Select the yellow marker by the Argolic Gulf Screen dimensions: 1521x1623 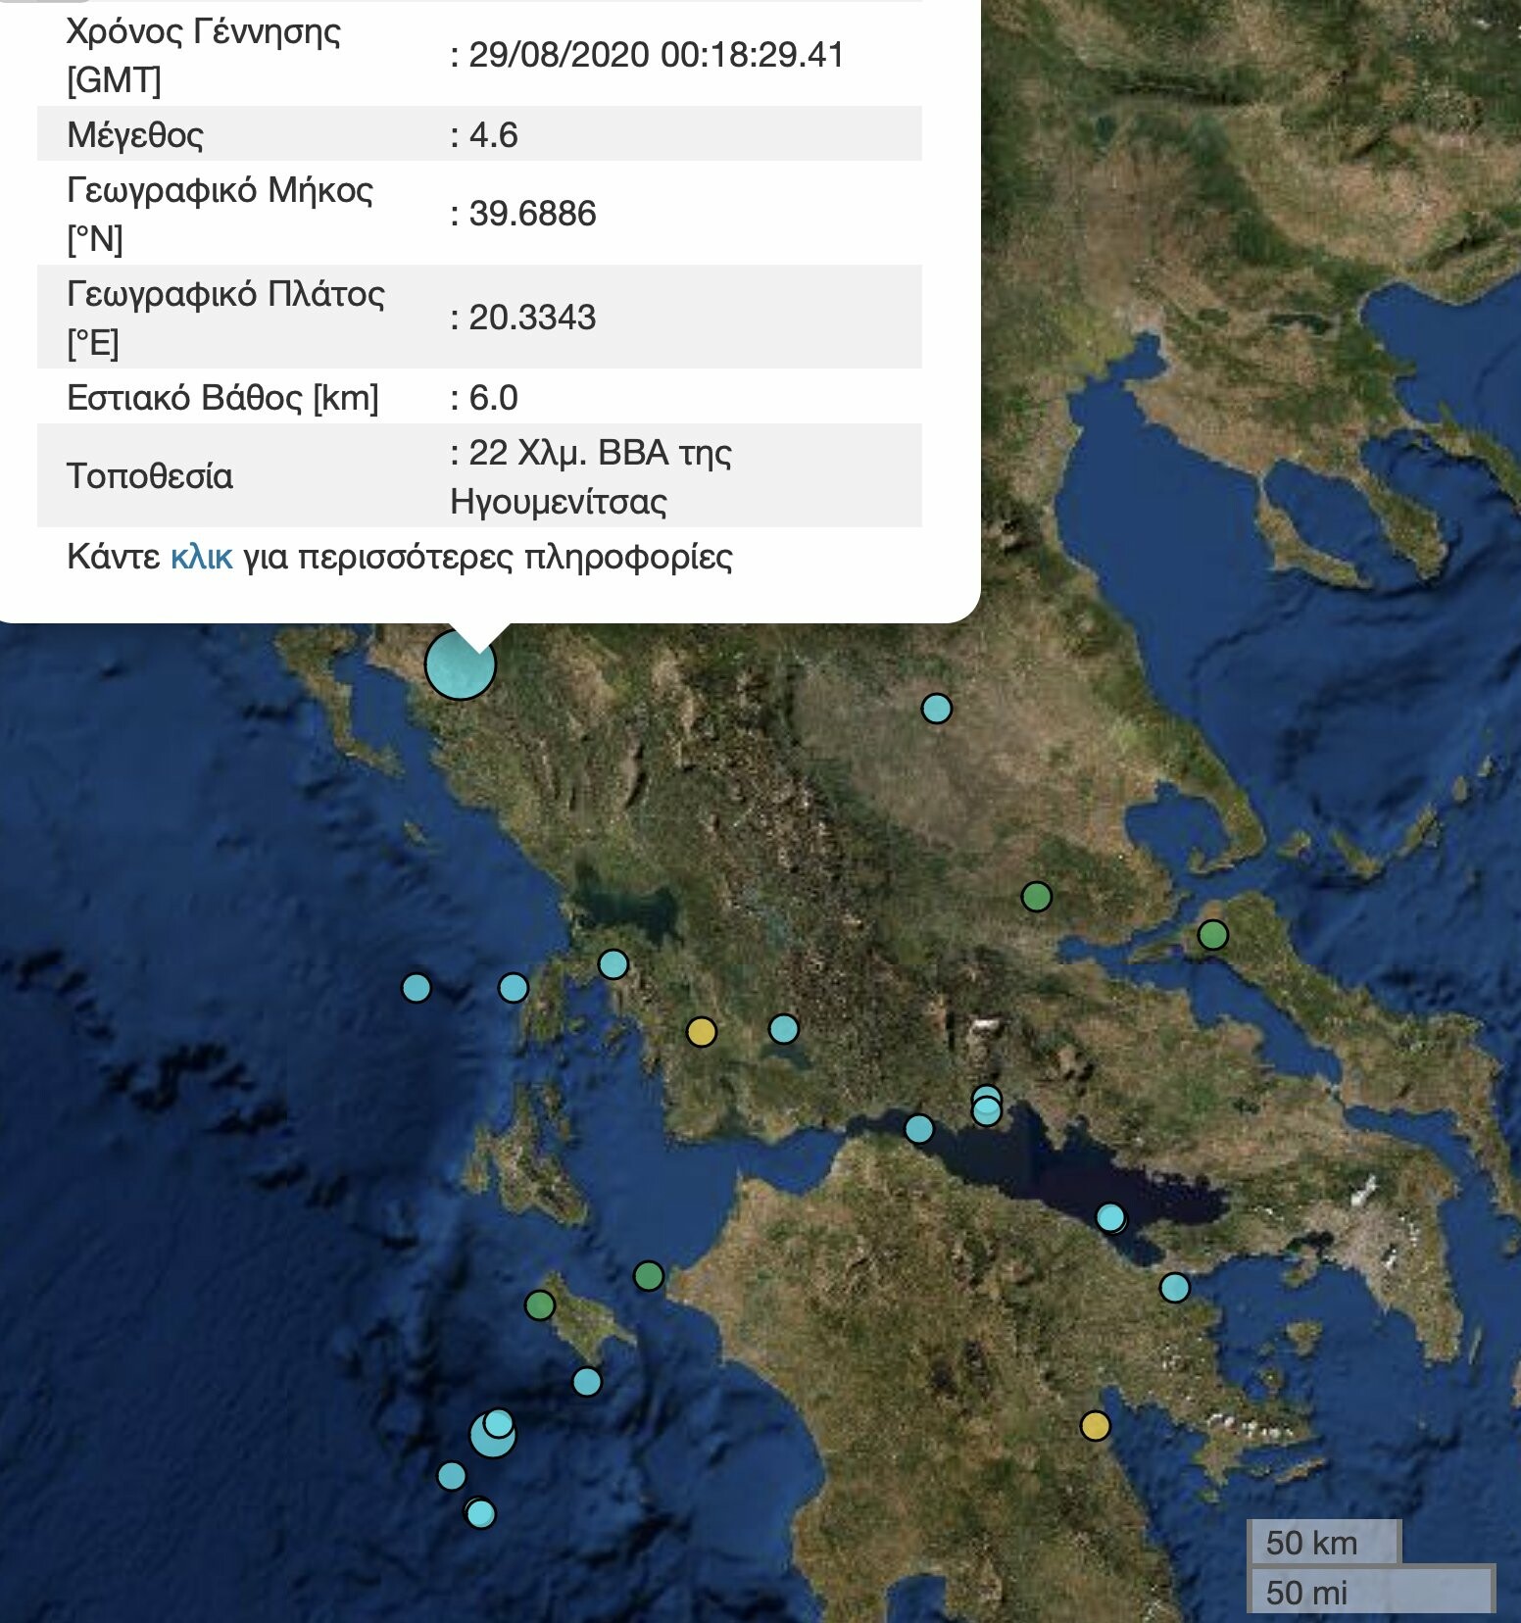[x=1096, y=1425]
